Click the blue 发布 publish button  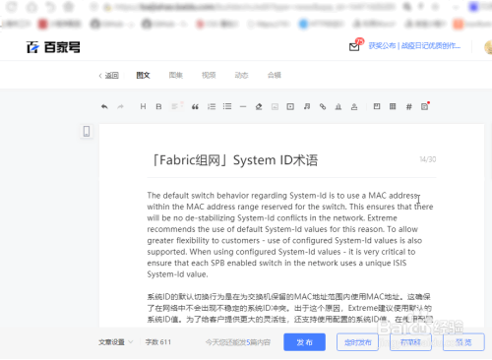pos(305,342)
